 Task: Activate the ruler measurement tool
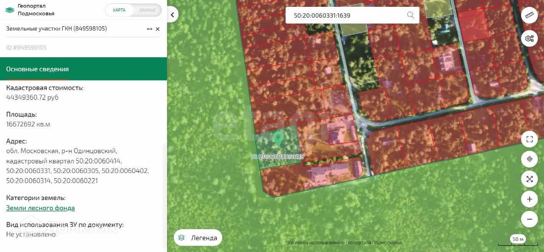(529, 15)
